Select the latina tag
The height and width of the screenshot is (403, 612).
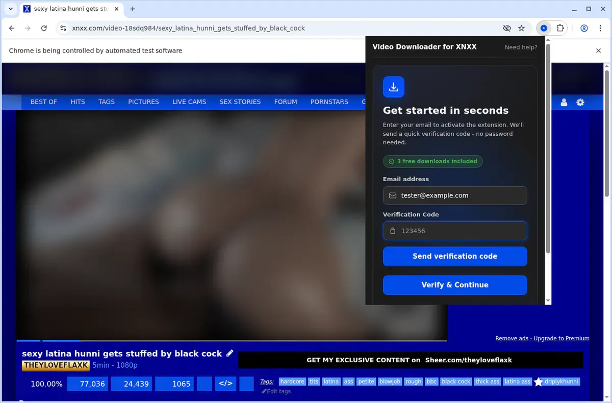click(x=331, y=381)
